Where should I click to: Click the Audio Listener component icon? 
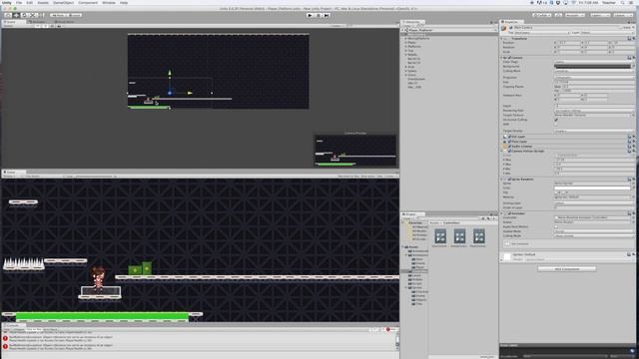[x=505, y=147]
